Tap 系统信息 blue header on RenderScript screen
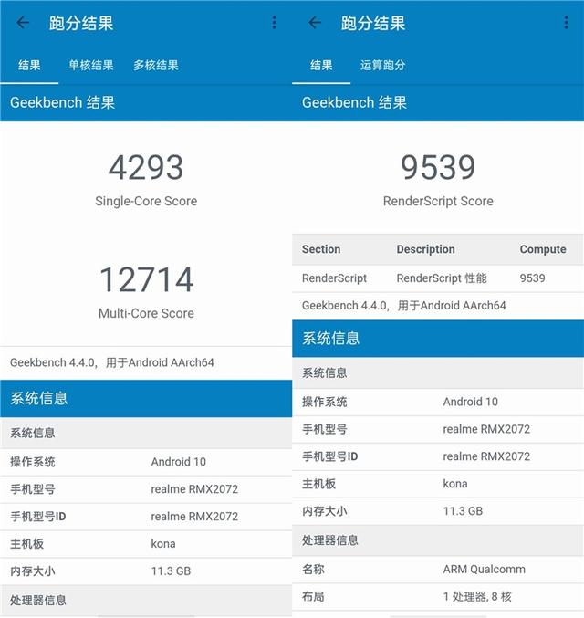 pos(438,338)
